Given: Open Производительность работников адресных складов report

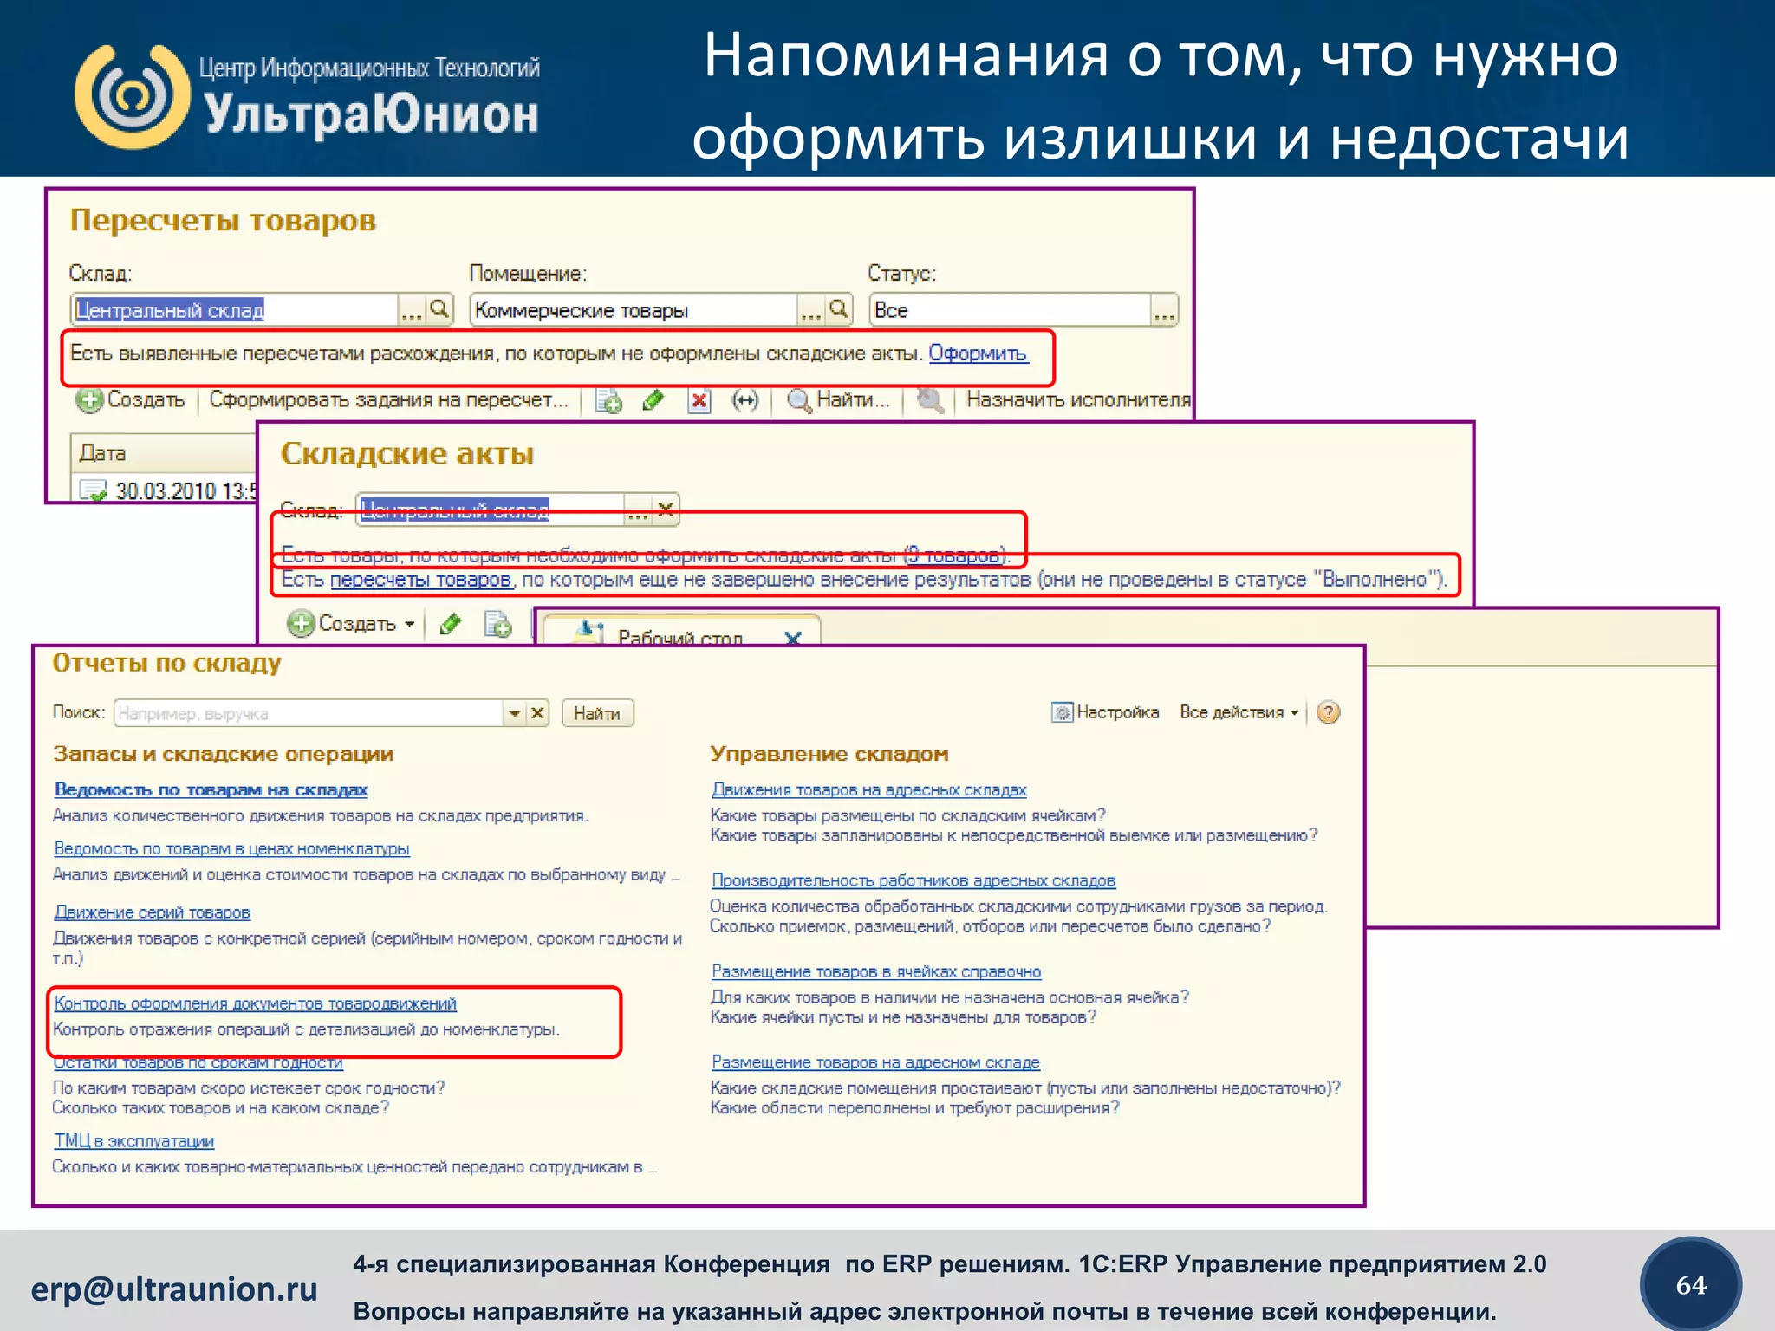Looking at the screenshot, I should click(x=913, y=880).
